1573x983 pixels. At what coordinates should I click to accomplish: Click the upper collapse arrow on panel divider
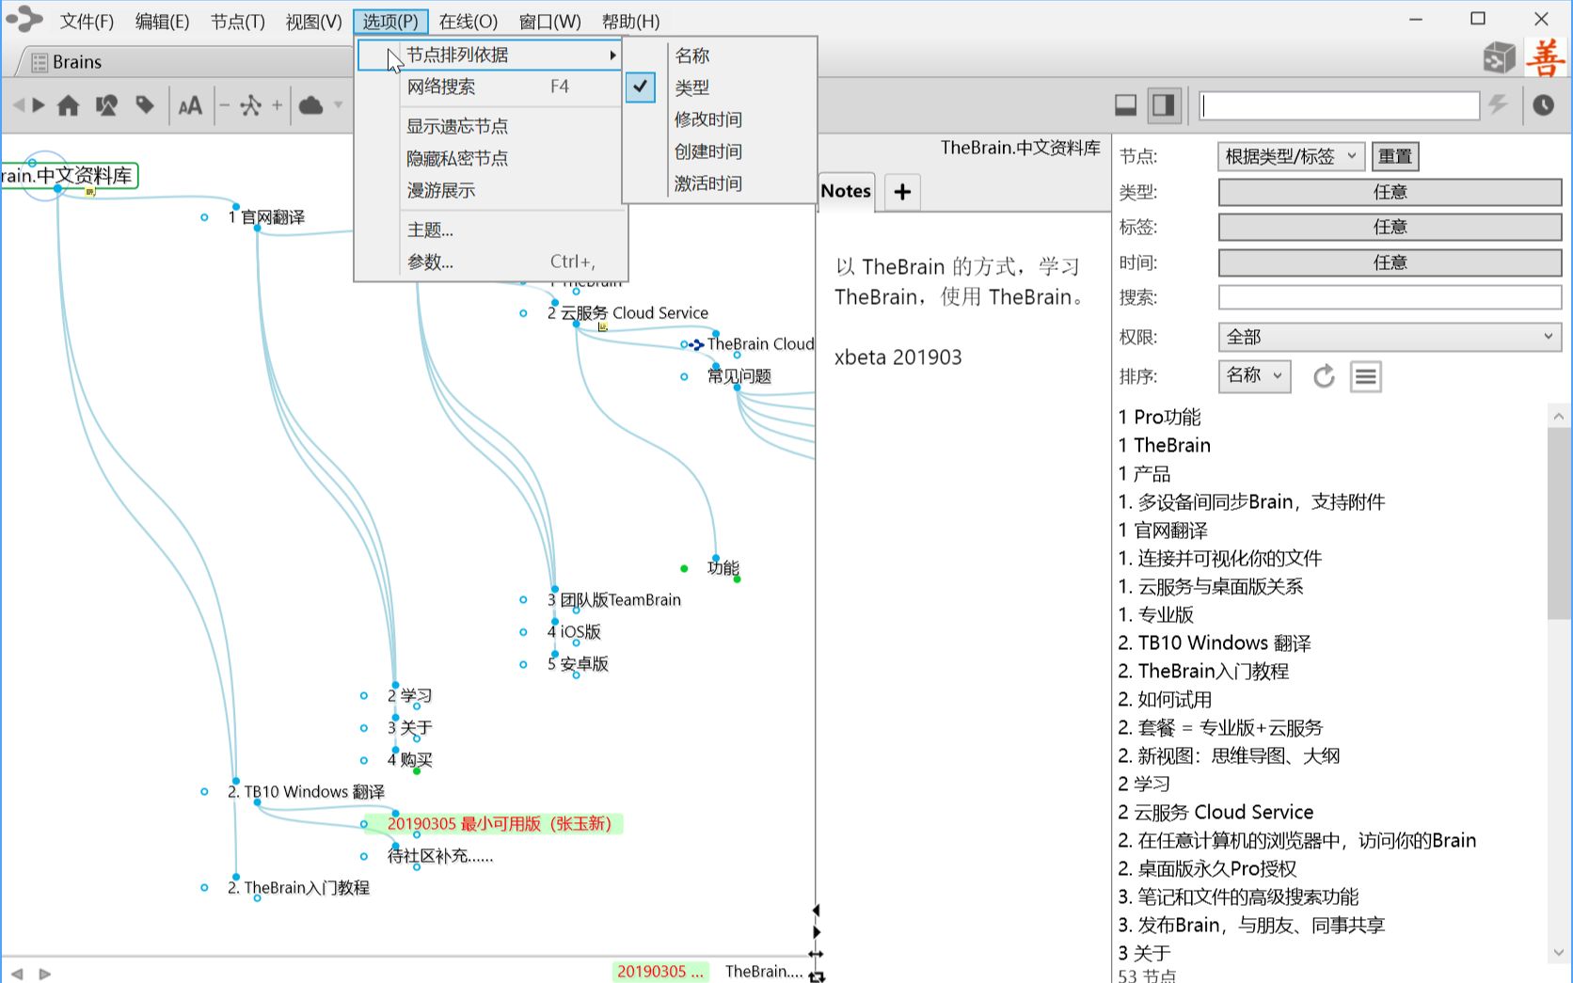pos(816,911)
